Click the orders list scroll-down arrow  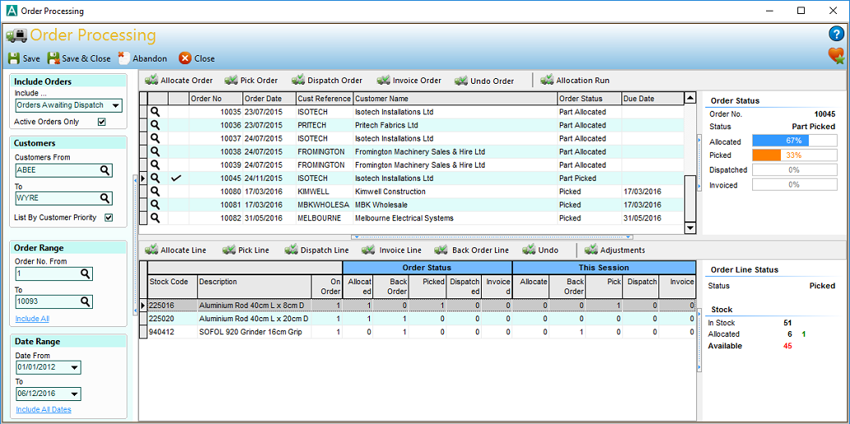point(690,228)
